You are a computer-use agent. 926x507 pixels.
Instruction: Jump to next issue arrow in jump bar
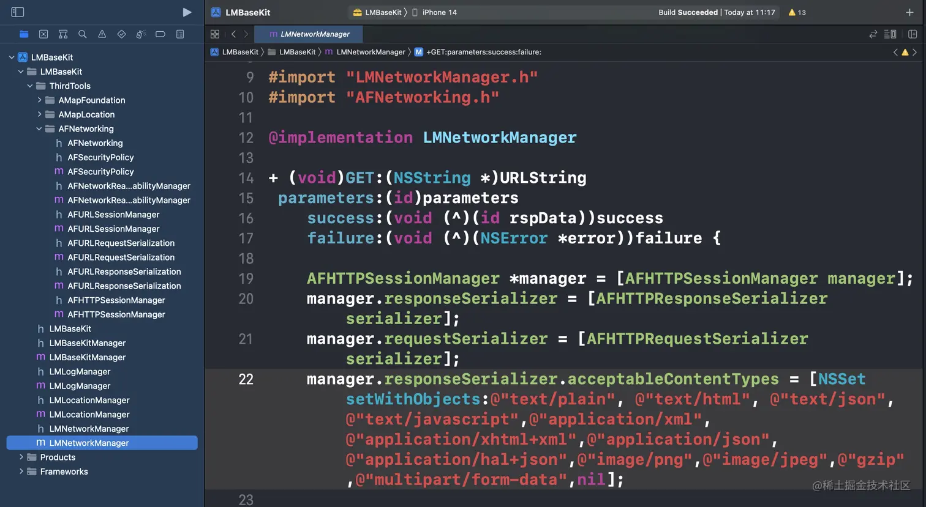point(915,52)
